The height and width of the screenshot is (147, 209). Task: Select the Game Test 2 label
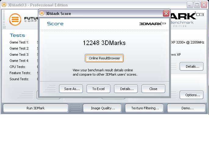(x=19, y=48)
